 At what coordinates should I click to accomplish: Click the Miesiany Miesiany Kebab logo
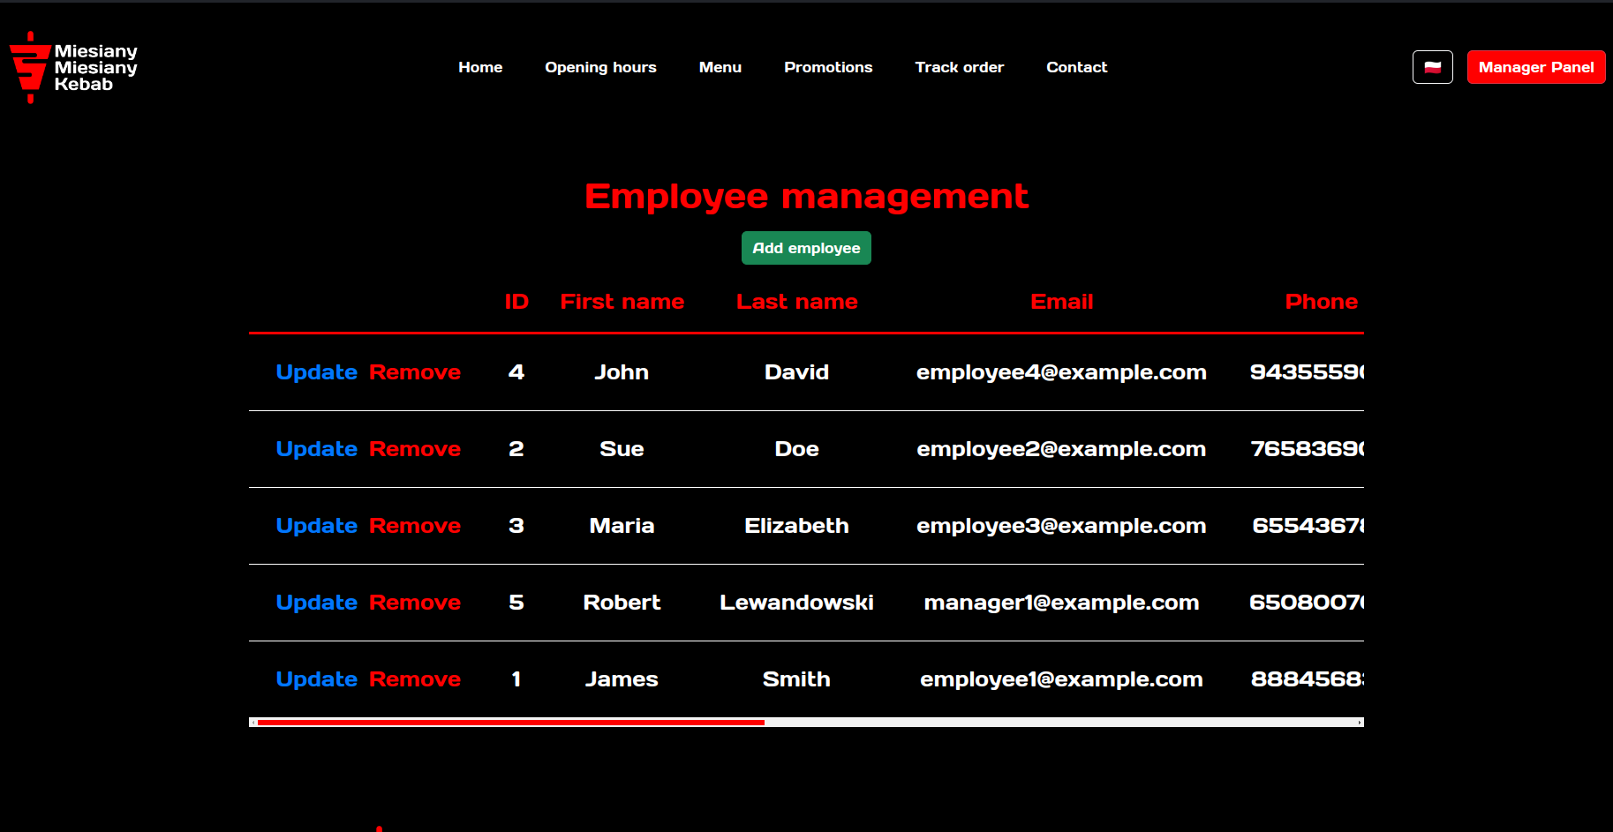[73, 68]
